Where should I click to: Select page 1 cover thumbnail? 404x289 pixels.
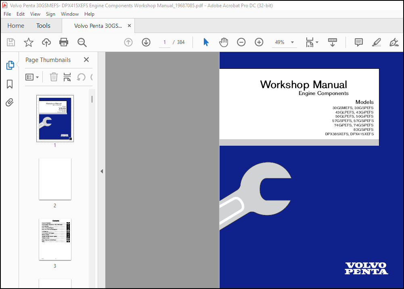point(55,118)
